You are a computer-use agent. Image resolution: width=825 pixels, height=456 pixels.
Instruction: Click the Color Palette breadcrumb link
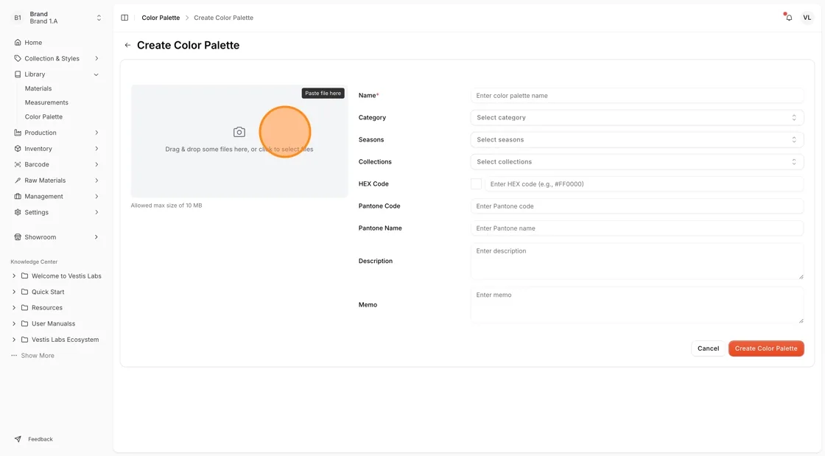pos(161,18)
